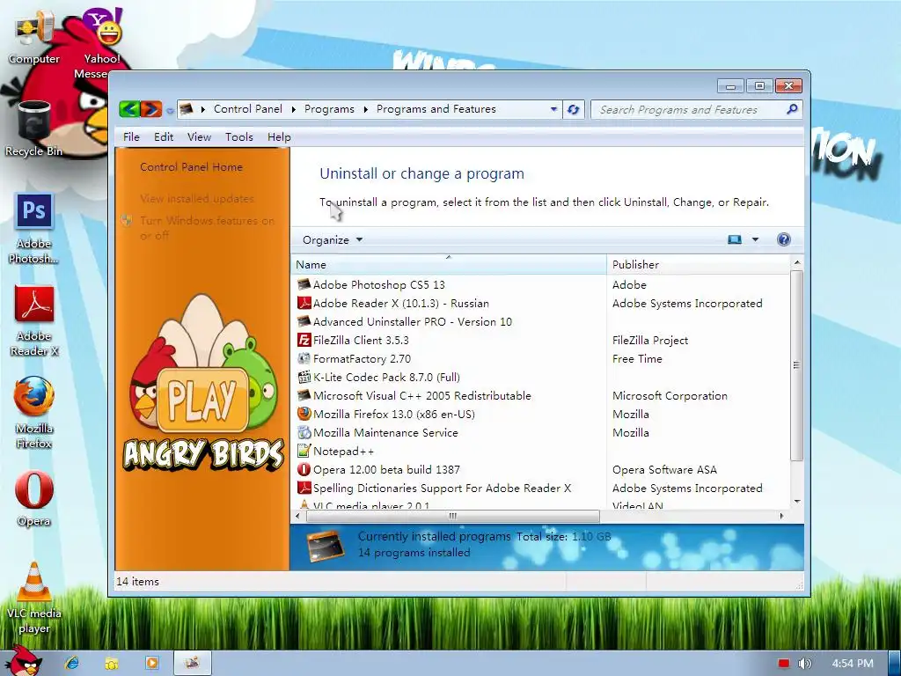
Task: Sort list by Name column header
Action: [449, 264]
